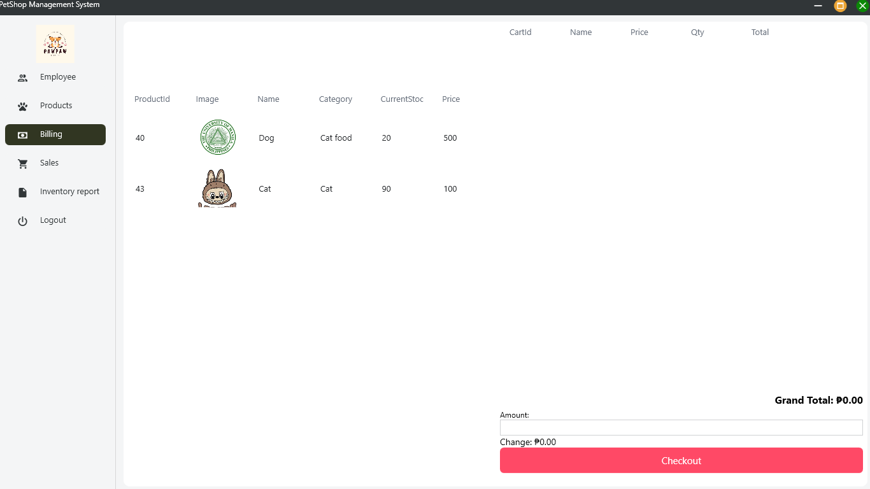Click the Inventory report document icon
This screenshot has height=489, width=870.
click(x=23, y=192)
